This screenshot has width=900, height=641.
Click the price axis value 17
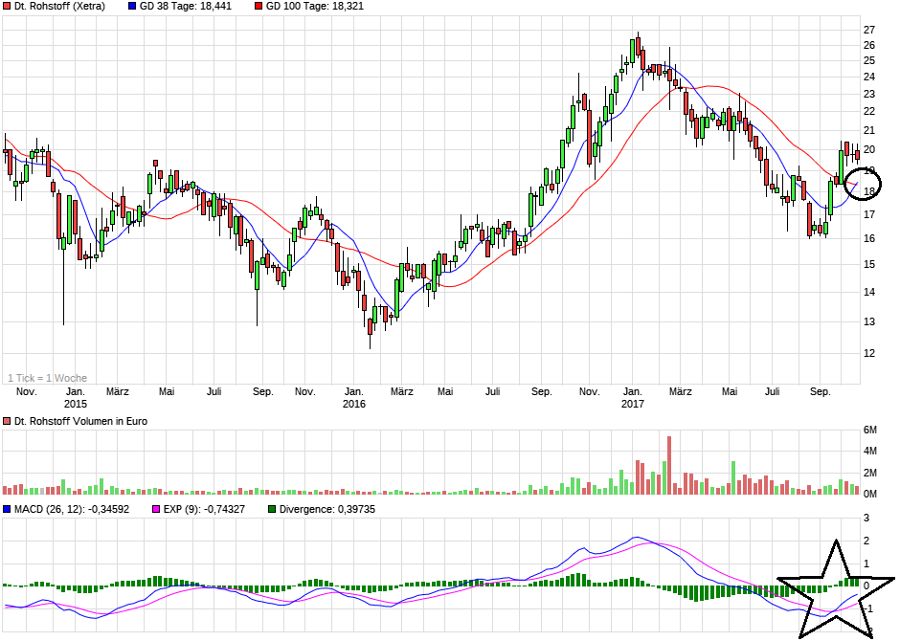pyautogui.click(x=869, y=214)
